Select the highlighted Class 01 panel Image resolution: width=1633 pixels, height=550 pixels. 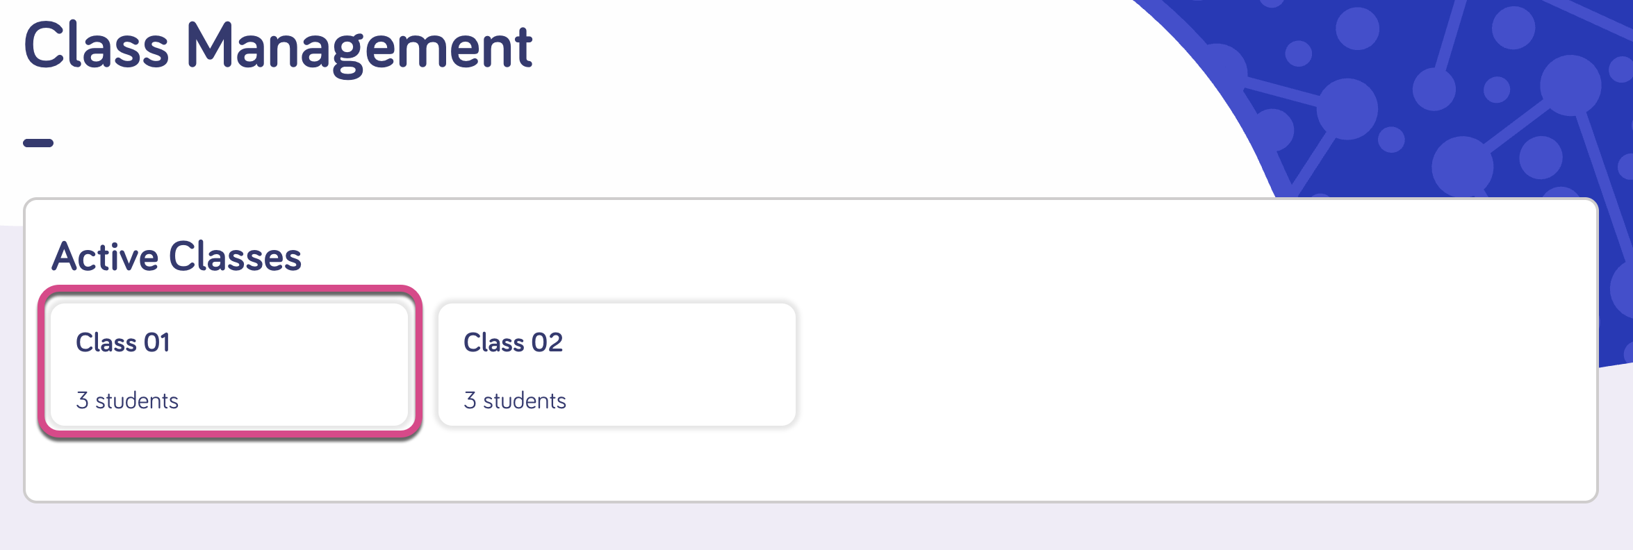[229, 361]
